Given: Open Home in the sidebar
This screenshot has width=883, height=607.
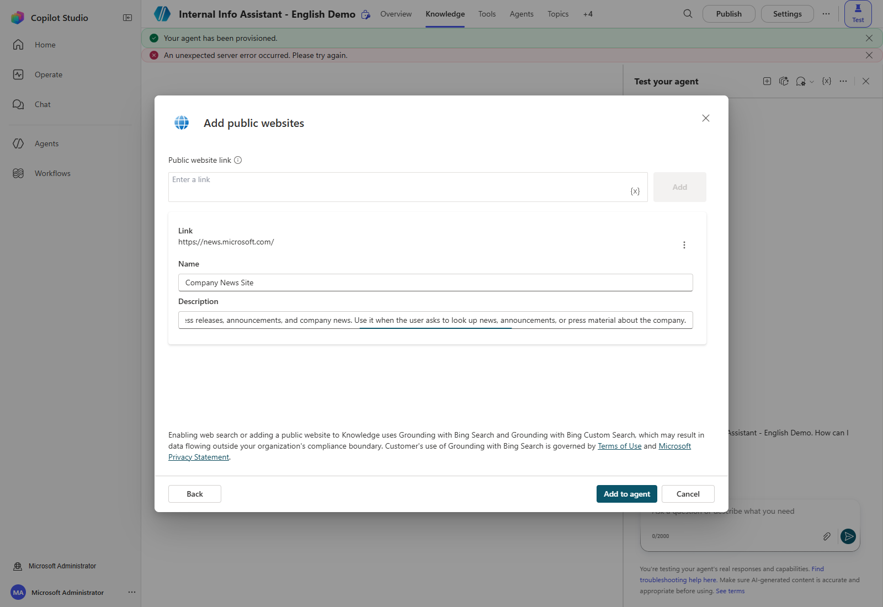Looking at the screenshot, I should [x=45, y=45].
